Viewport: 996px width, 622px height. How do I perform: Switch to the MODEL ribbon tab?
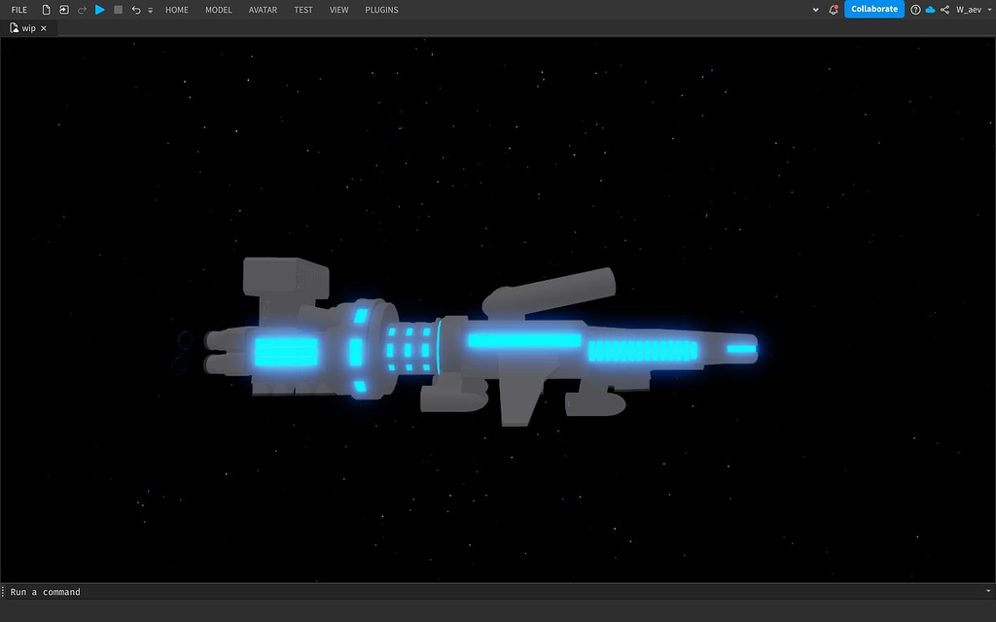[218, 10]
